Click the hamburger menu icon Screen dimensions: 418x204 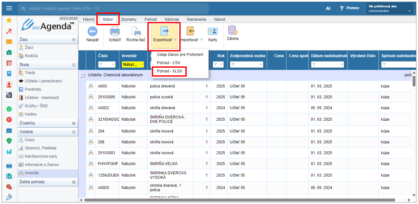(9, 8)
